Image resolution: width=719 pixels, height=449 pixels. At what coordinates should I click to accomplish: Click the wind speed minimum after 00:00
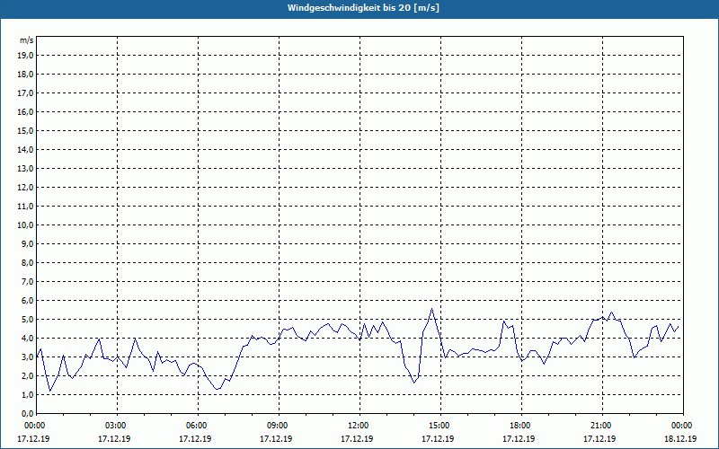coord(50,391)
